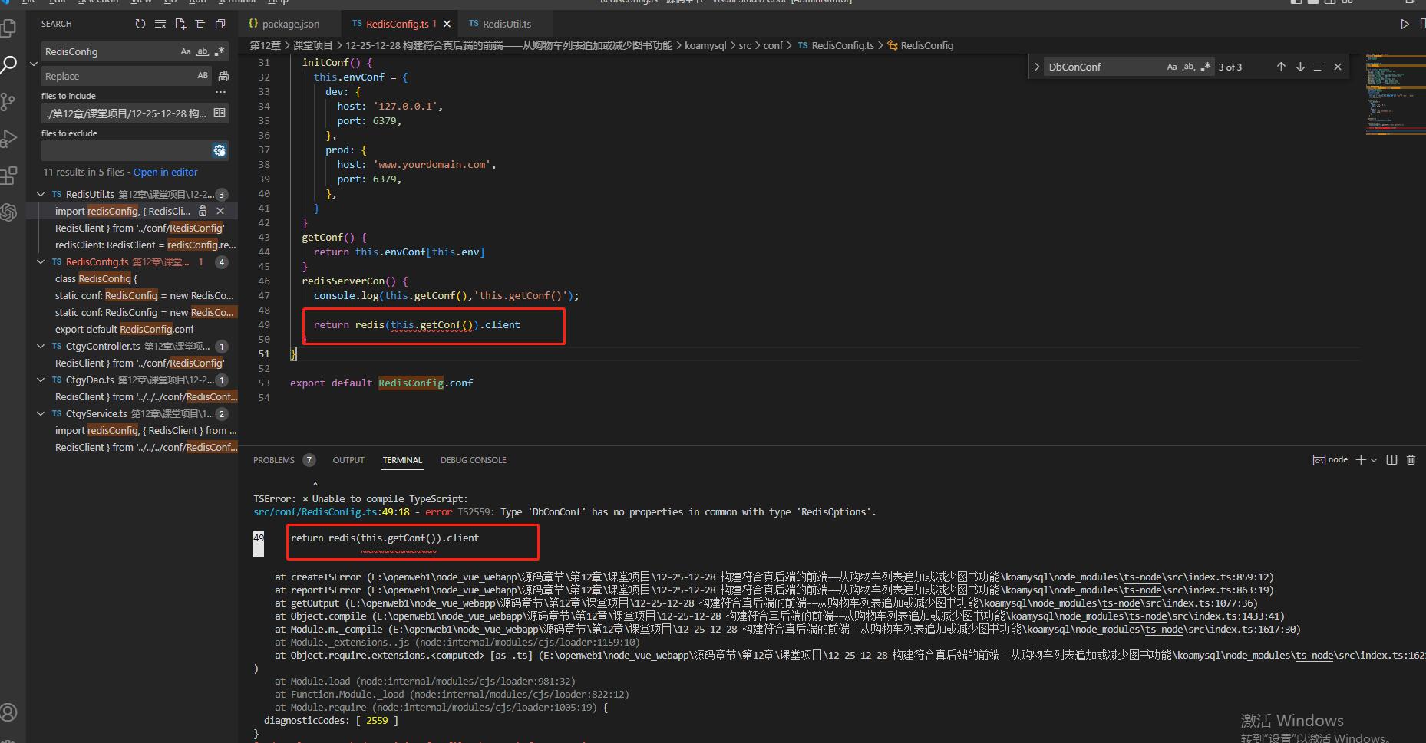Image resolution: width=1426 pixels, height=743 pixels.
Task: Open the Extensions view
Action: pyautogui.click(x=8, y=176)
